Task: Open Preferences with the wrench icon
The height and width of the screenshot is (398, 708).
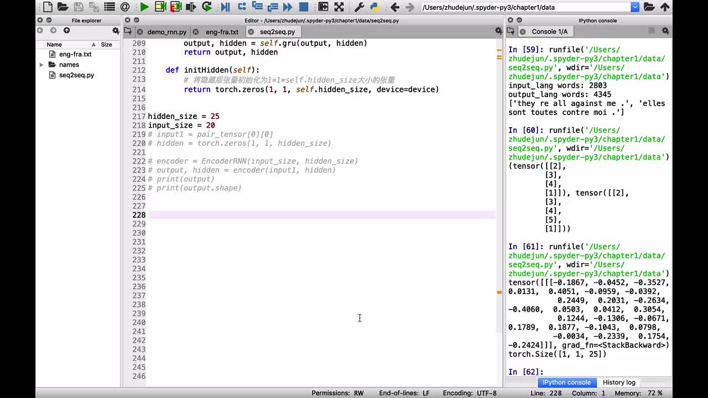Action: [359, 7]
